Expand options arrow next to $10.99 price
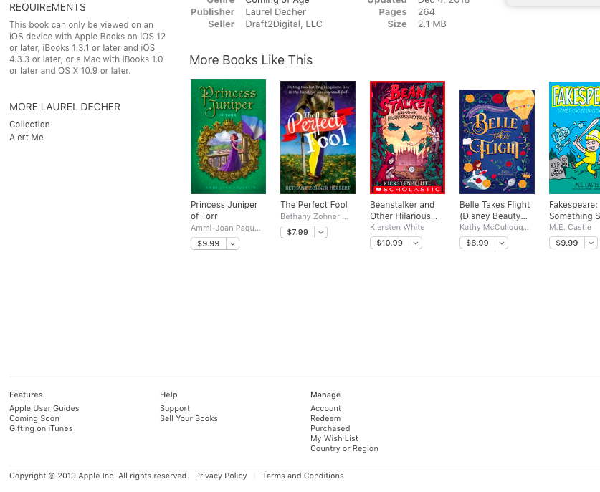600x492 pixels. 416,243
